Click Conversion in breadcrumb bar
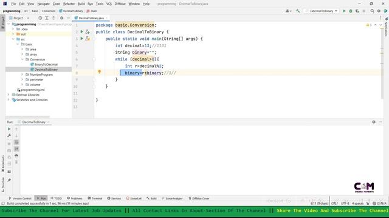The width and height of the screenshot is (389, 218). click(49, 11)
